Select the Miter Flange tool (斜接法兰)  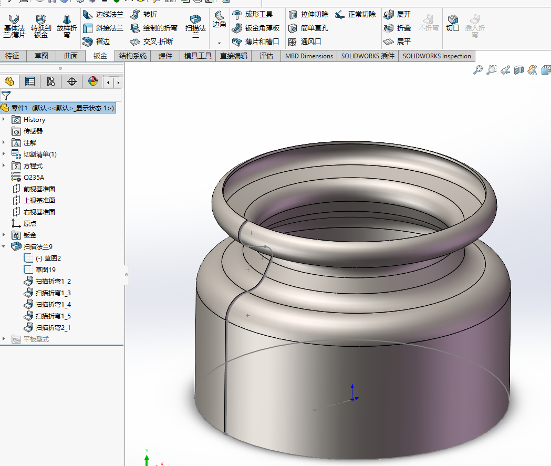click(x=103, y=28)
